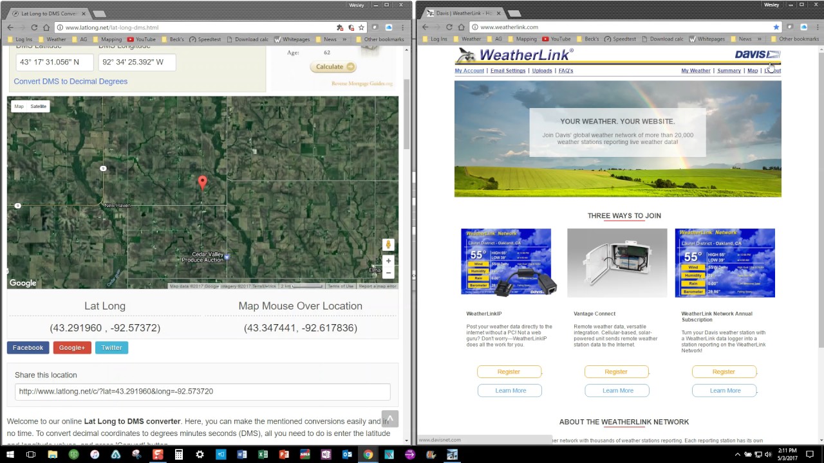Go to home page in right WeatherLink window
The image size is (824, 463).
point(462,27)
